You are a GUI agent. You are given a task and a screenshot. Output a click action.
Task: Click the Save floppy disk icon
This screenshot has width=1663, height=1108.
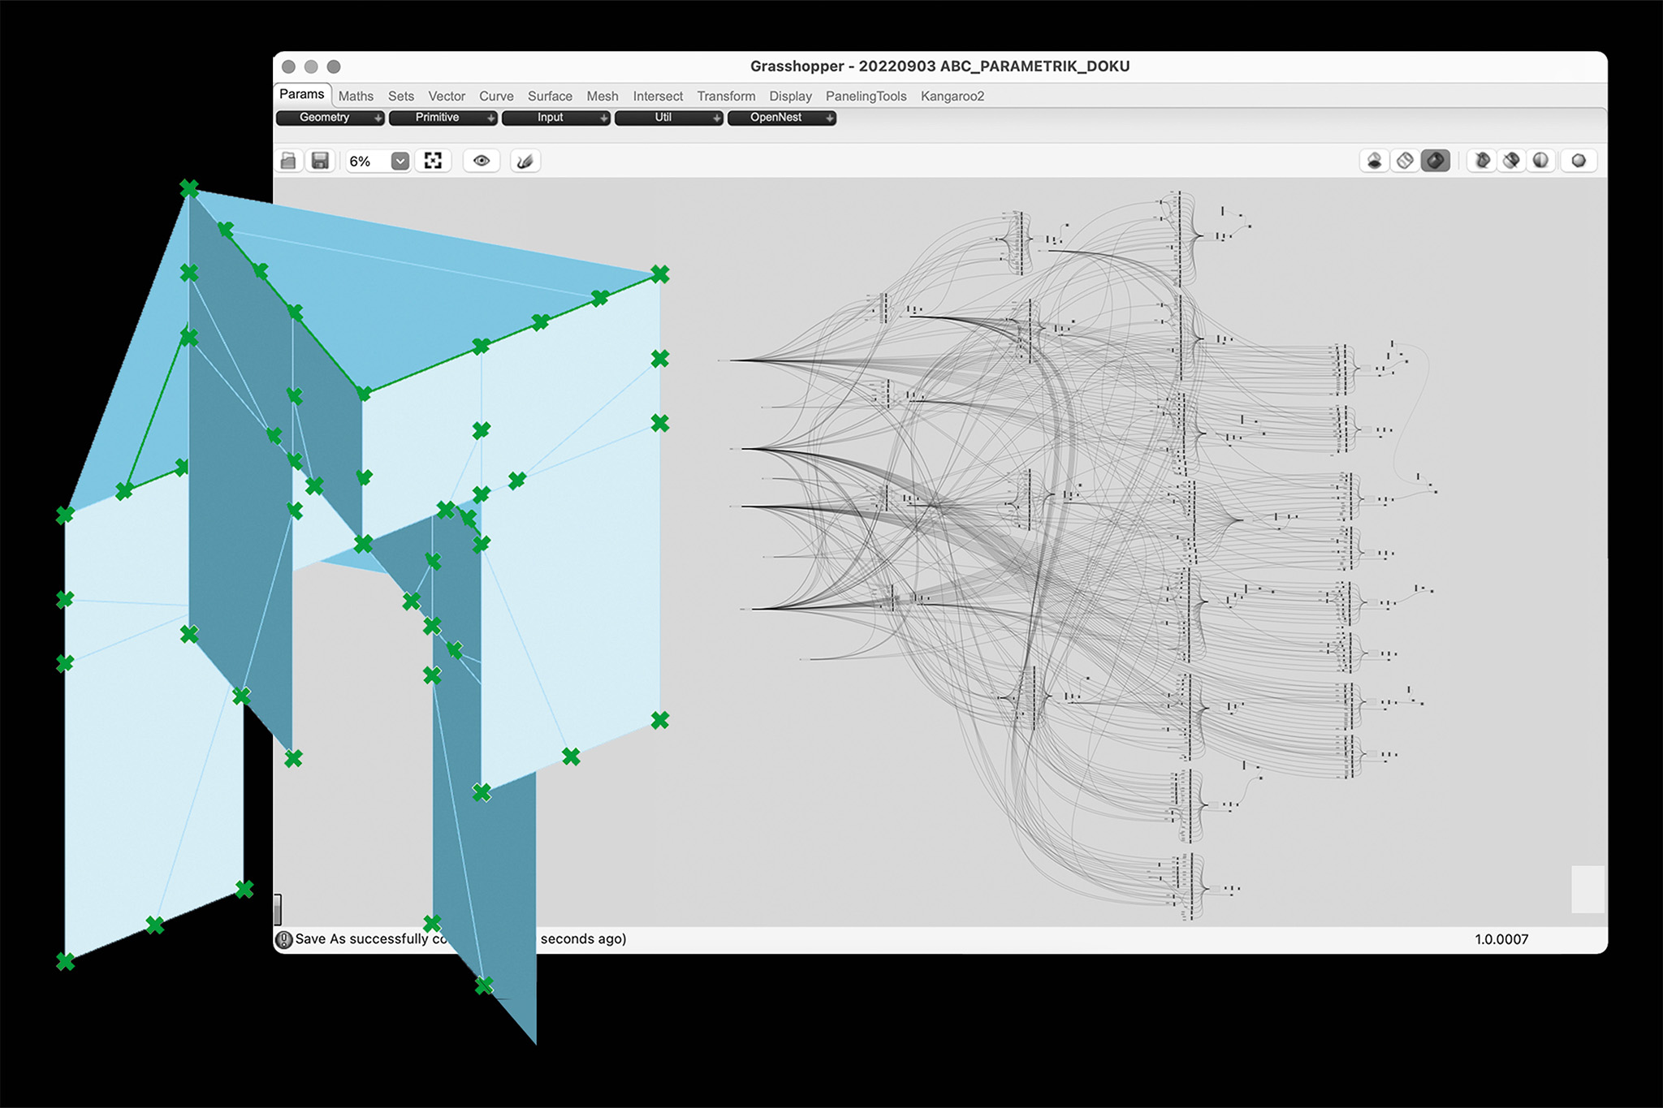[321, 161]
